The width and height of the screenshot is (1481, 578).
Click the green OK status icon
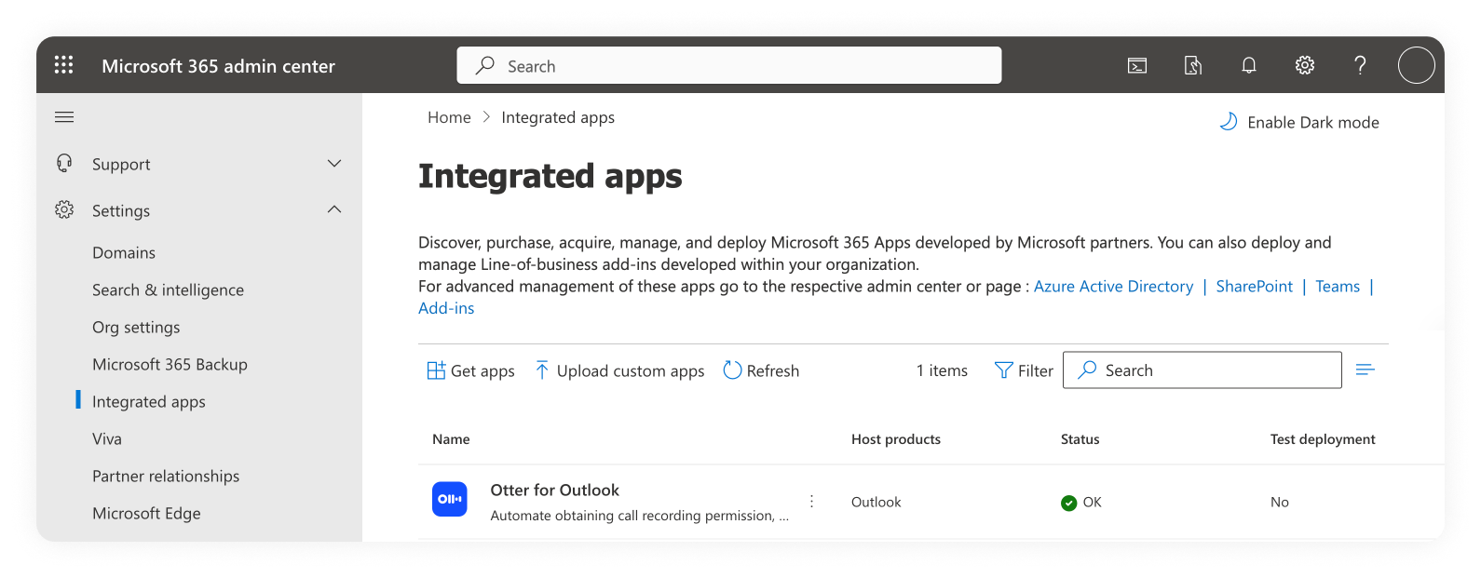point(1069,503)
